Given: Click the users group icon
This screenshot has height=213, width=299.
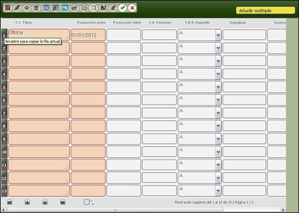Looking at the screenshot, I should 103,8.
